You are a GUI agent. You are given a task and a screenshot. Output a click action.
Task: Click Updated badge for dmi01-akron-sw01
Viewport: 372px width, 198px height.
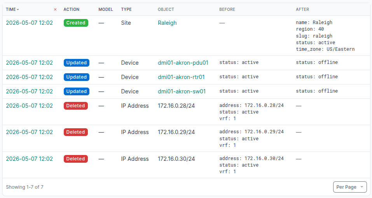77,91
